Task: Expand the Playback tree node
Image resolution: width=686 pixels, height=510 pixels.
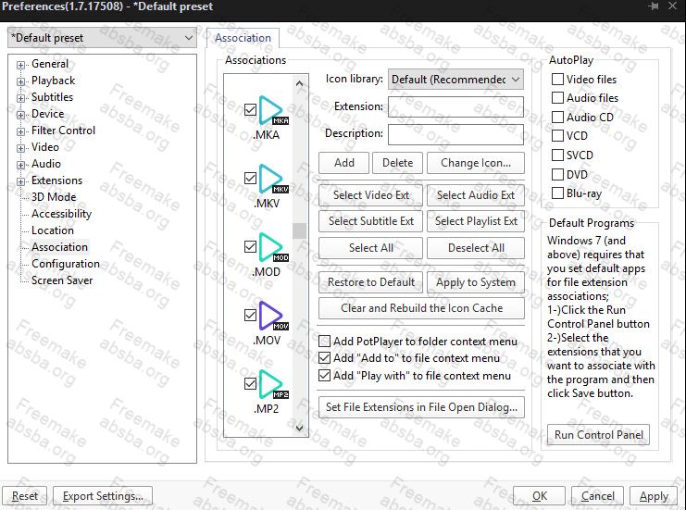Action: coord(20,81)
